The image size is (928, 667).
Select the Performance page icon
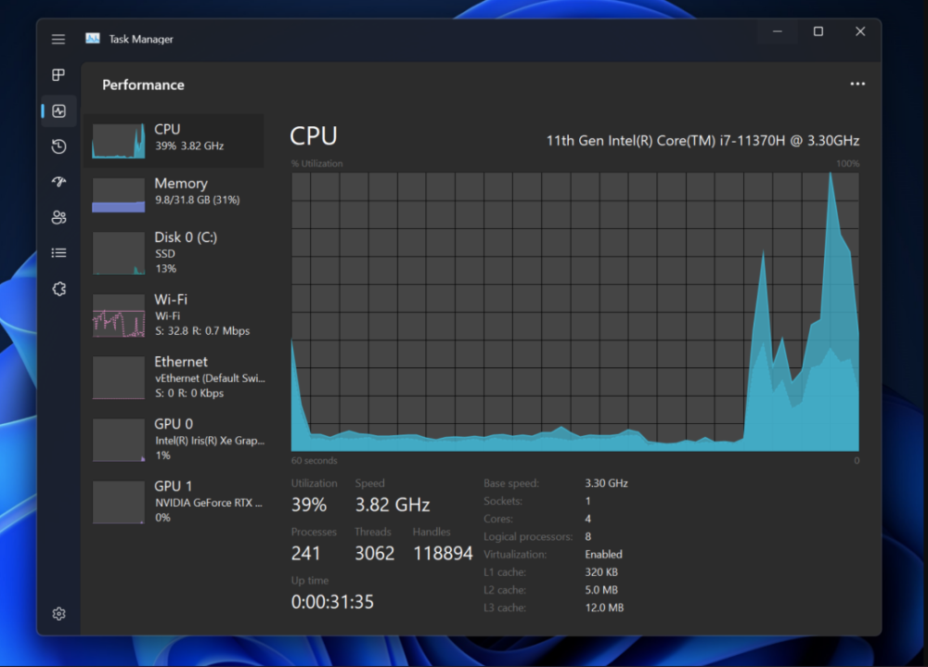(x=58, y=110)
